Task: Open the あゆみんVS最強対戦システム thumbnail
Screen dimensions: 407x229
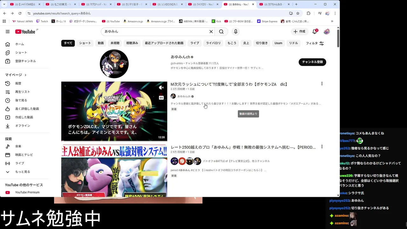Action: tap(114, 171)
